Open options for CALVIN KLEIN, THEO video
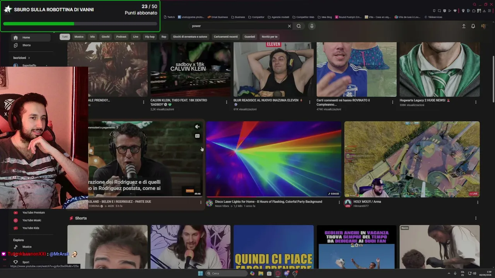This screenshot has height=278, width=495. coord(227,102)
